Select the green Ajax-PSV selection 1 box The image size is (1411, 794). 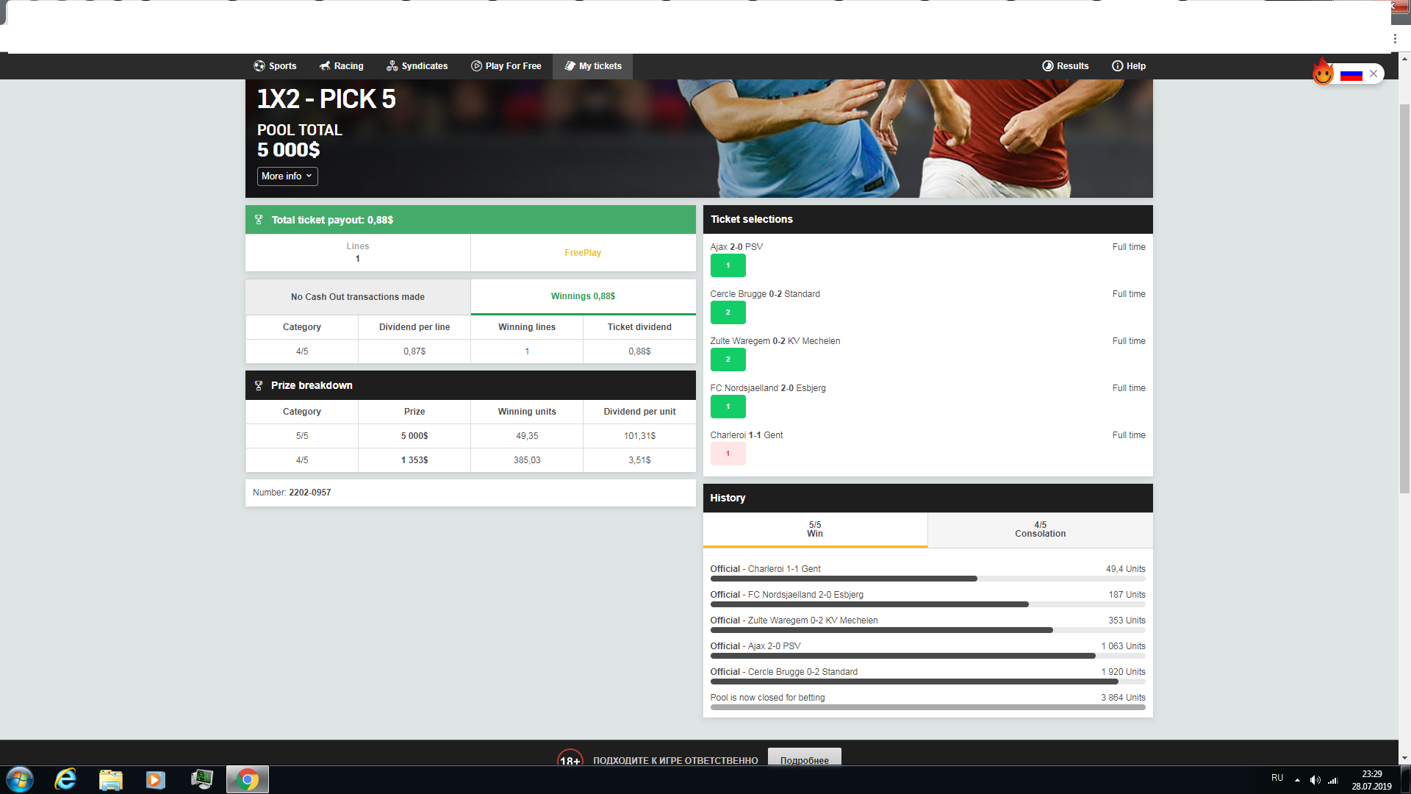tap(728, 265)
